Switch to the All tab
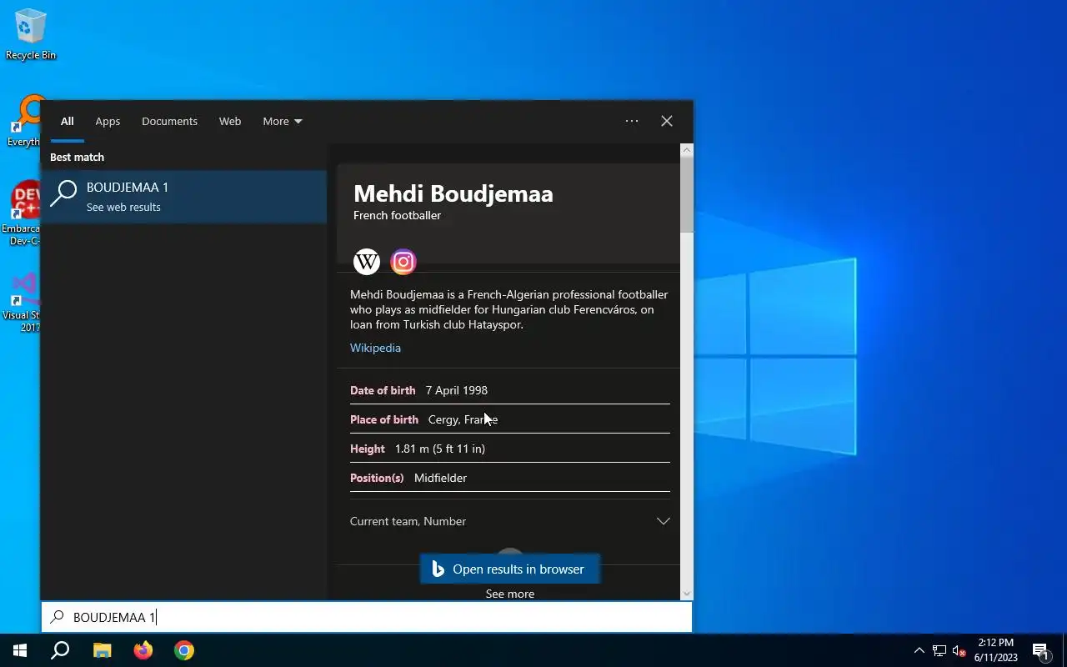1067x667 pixels. [68, 121]
